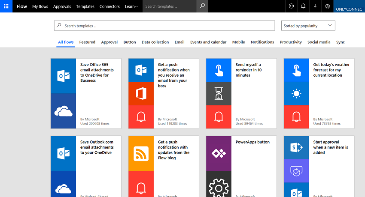Image resolution: width=365 pixels, height=197 pixels.
Task: Click the Flow brand link
Action: click(x=22, y=6)
